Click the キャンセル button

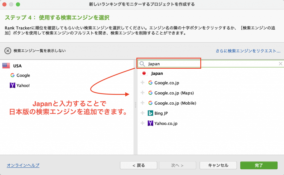click(218, 165)
